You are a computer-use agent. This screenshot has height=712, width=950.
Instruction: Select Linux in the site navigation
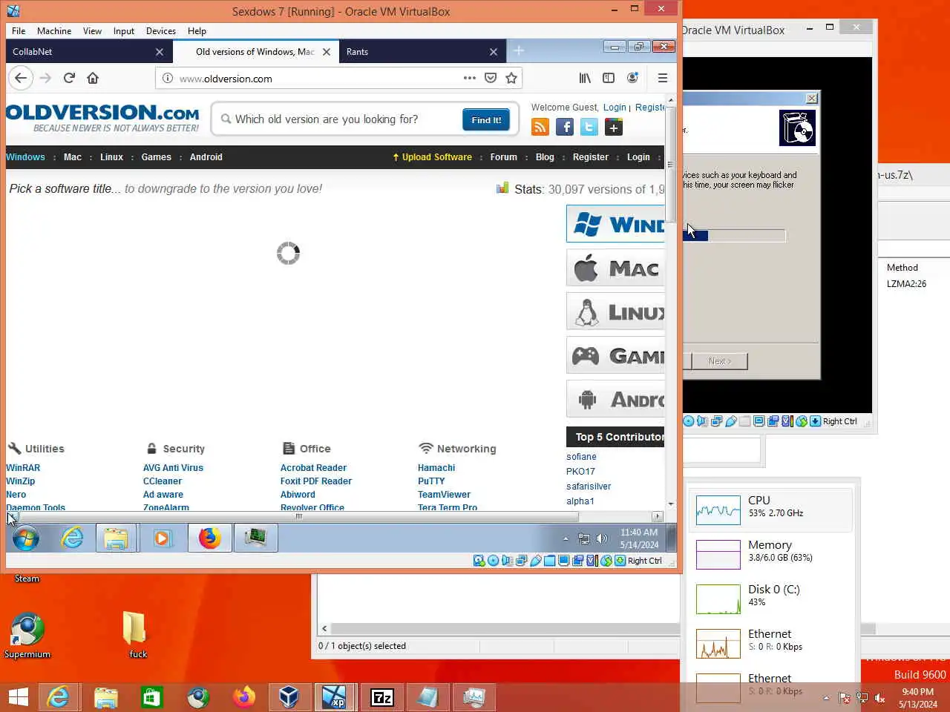pyautogui.click(x=111, y=157)
